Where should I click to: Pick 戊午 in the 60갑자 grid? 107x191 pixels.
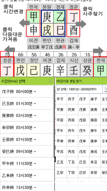coord(84,131)
